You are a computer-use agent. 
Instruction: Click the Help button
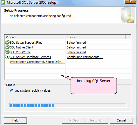15,120
